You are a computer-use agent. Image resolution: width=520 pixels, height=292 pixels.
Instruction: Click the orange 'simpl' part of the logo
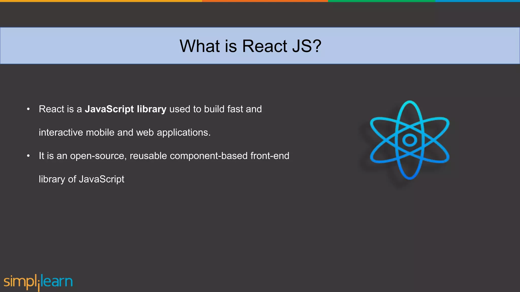(20, 282)
